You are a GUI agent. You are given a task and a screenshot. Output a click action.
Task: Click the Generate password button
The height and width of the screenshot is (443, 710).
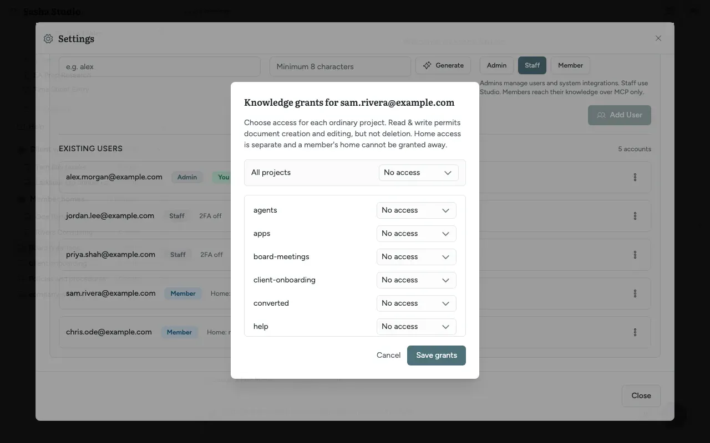click(443, 65)
